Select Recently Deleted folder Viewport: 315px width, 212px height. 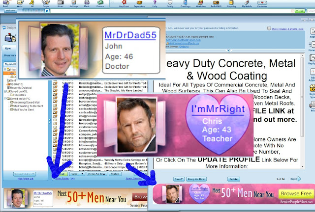(x=19, y=88)
